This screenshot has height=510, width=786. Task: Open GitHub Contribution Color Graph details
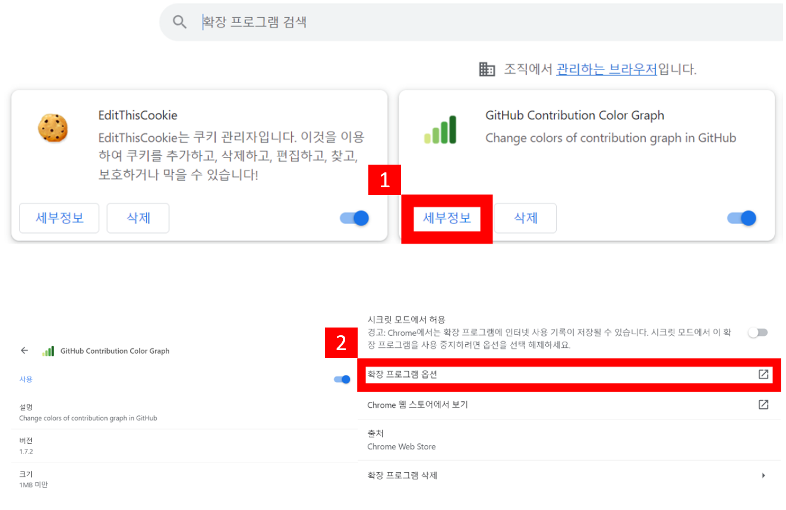[x=447, y=218]
